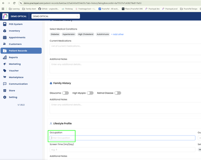Select the High Cholesterol condition chip
Image resolution: width=201 pixels, height=160 pixels.
click(86, 34)
